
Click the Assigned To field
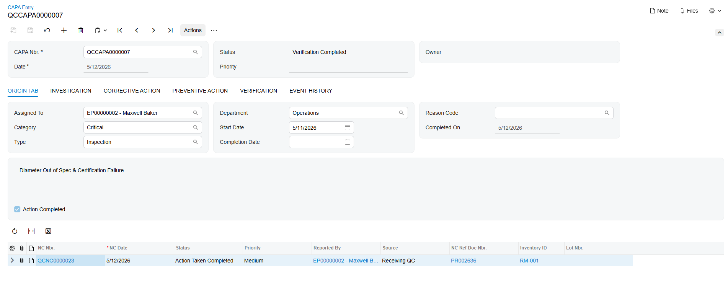pyautogui.click(x=143, y=113)
